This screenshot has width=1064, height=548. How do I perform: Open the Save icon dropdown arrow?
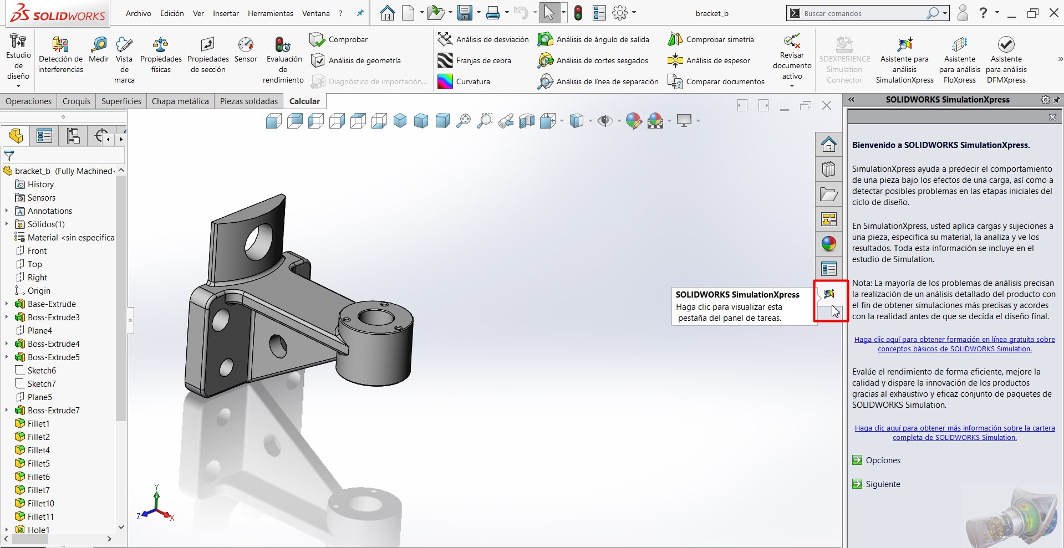pos(478,13)
